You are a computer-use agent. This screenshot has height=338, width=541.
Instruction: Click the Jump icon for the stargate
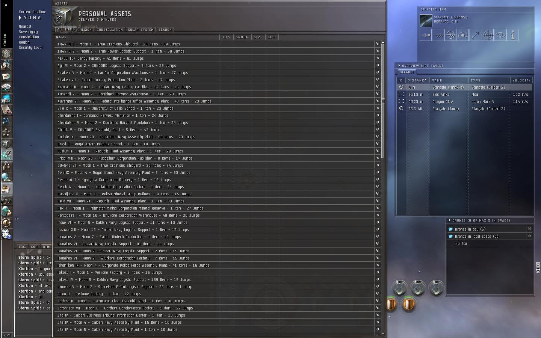450,35
